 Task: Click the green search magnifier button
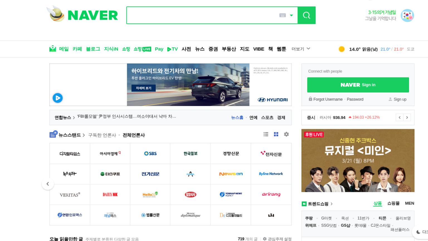(x=307, y=15)
